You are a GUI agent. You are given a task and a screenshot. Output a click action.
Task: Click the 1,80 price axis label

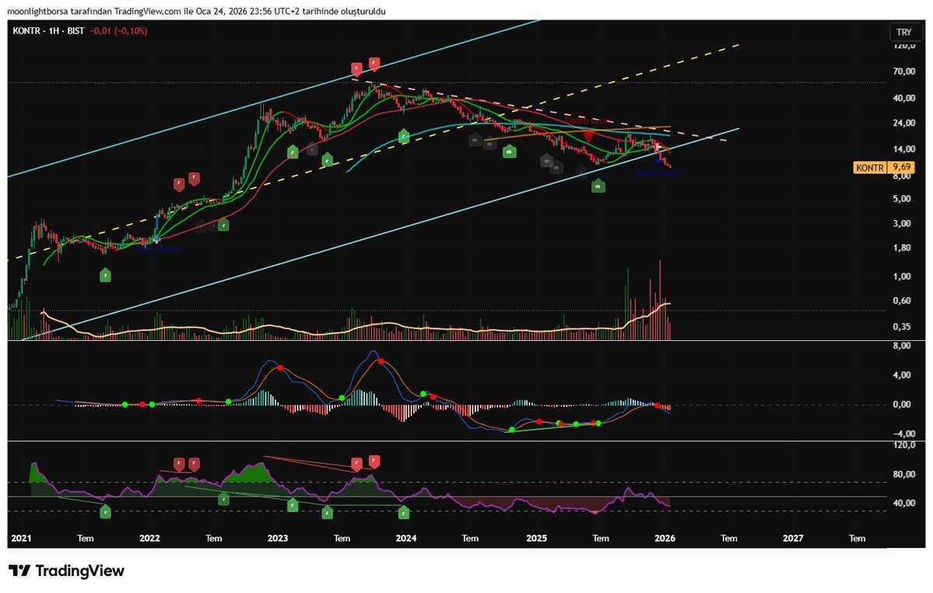tap(902, 248)
